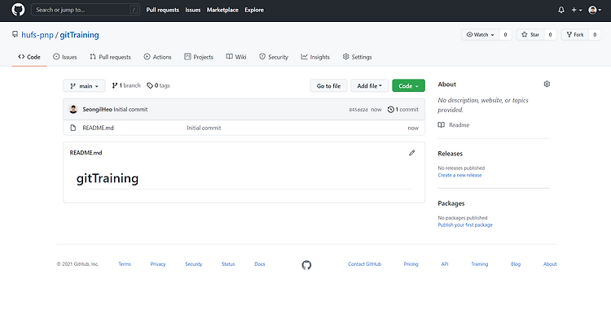Click the watchers count next to Watch
611x335 pixels.
tap(505, 35)
